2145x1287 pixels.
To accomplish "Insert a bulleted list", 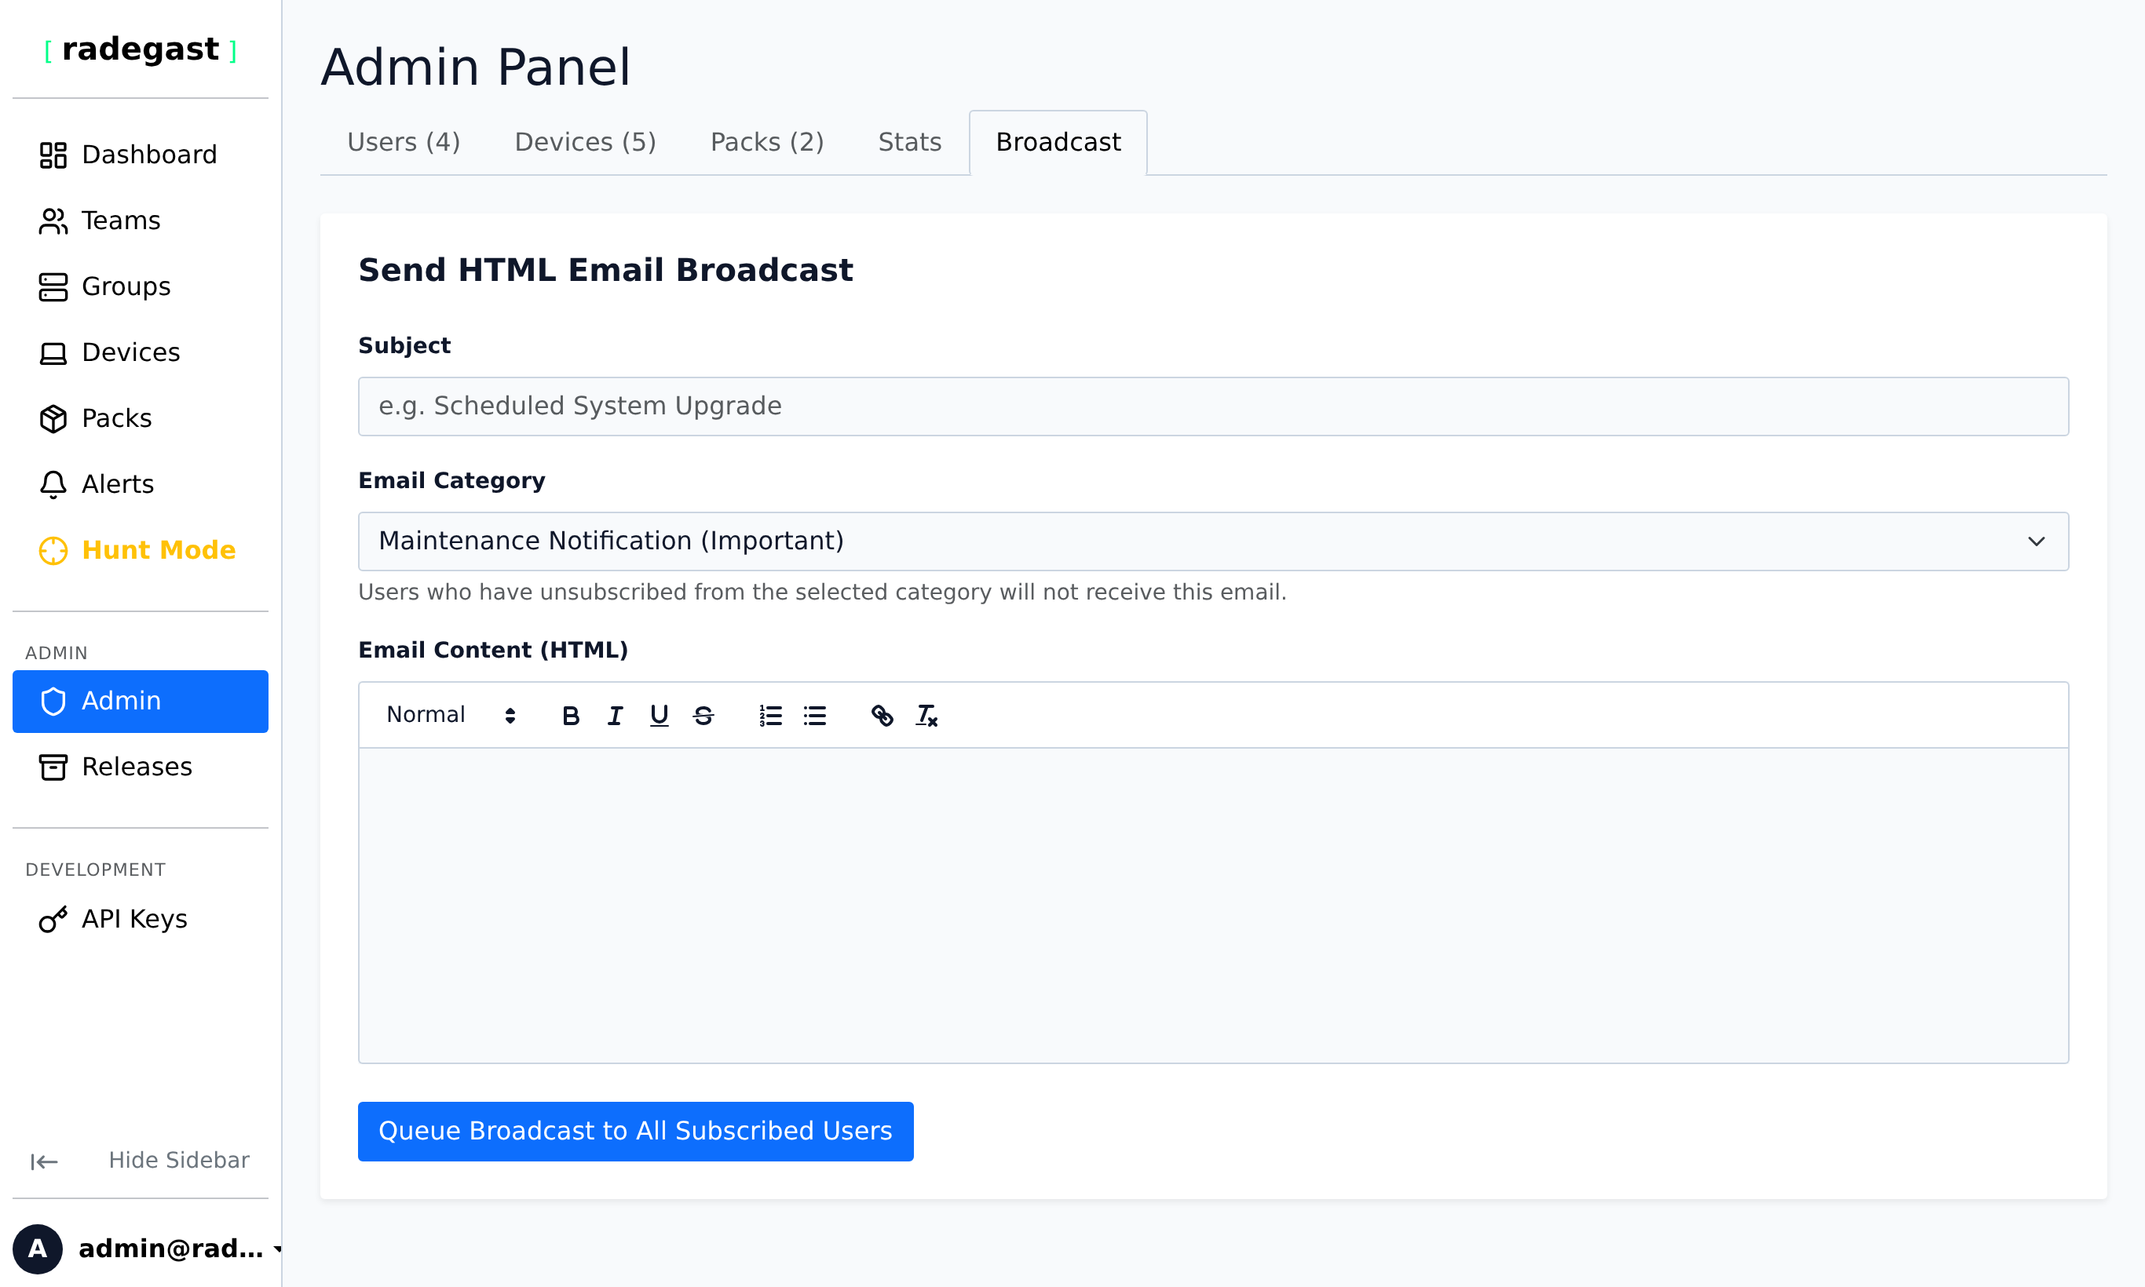I will 815,716.
